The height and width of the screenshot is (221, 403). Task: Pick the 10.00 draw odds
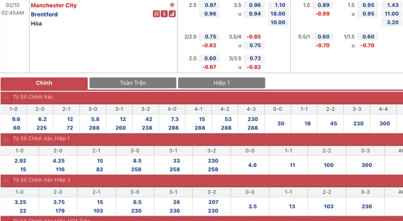pyautogui.click(x=278, y=22)
